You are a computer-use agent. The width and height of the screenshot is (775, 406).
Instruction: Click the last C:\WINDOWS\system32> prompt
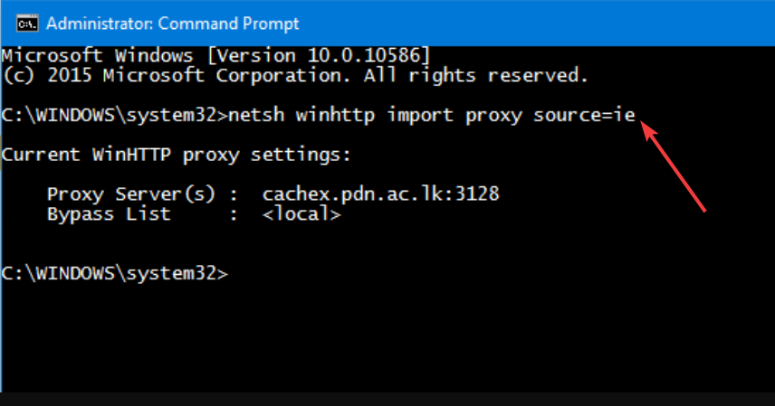[x=115, y=274]
